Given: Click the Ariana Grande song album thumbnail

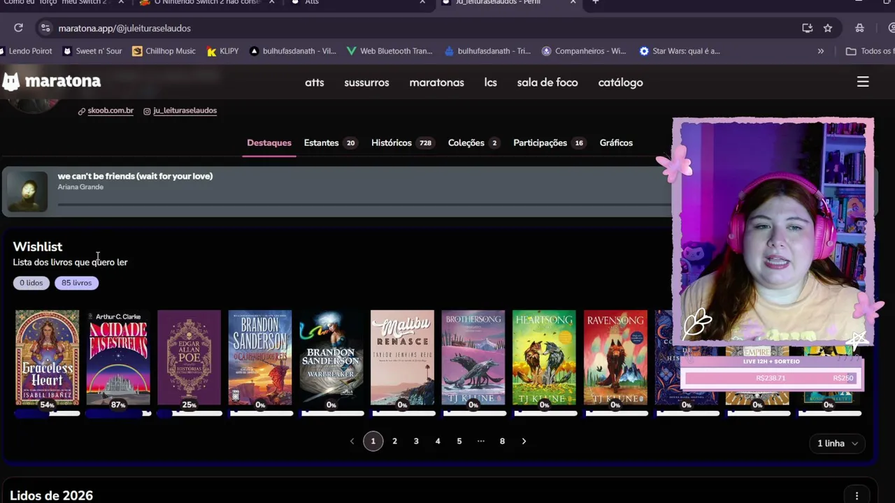Looking at the screenshot, I should pyautogui.click(x=27, y=191).
